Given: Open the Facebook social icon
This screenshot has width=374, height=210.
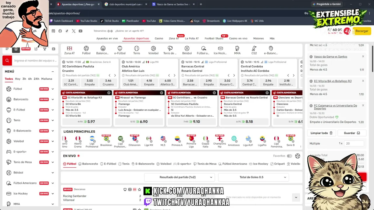Looking at the screenshot, I should (x=60, y=31).
